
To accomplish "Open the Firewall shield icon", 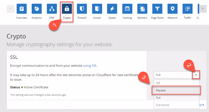I will (x=82, y=9).
